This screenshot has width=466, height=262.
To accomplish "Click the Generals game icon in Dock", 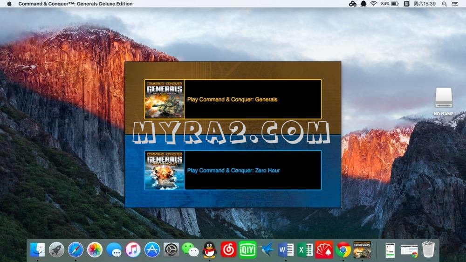I will (x=362, y=250).
